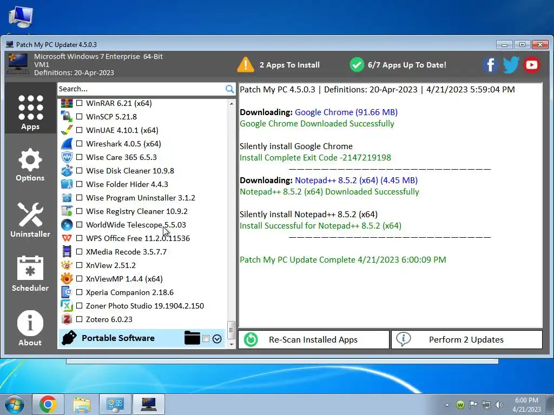The height and width of the screenshot is (415, 554).
Task: Open the Facebook page icon
Action: tap(490, 65)
